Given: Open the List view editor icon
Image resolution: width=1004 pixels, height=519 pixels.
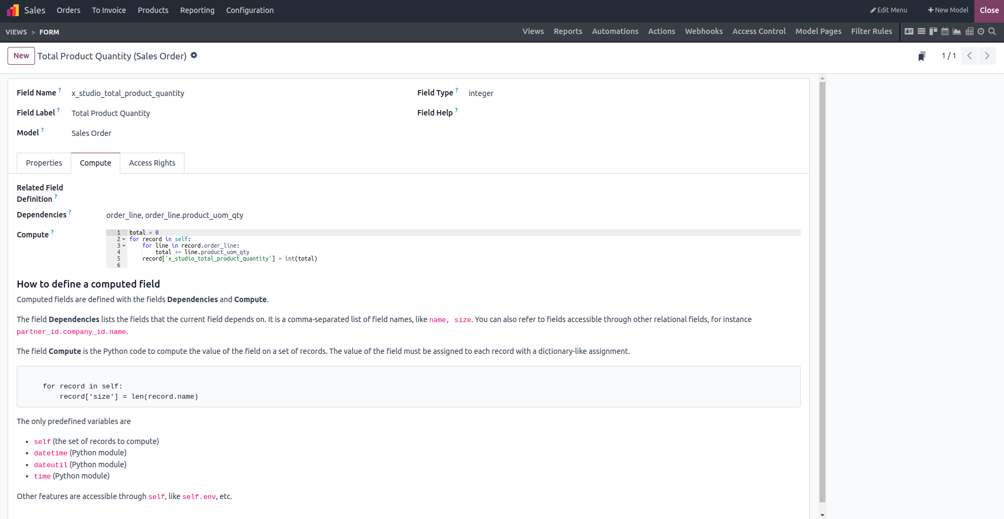Looking at the screenshot, I should pyautogui.click(x=921, y=31).
